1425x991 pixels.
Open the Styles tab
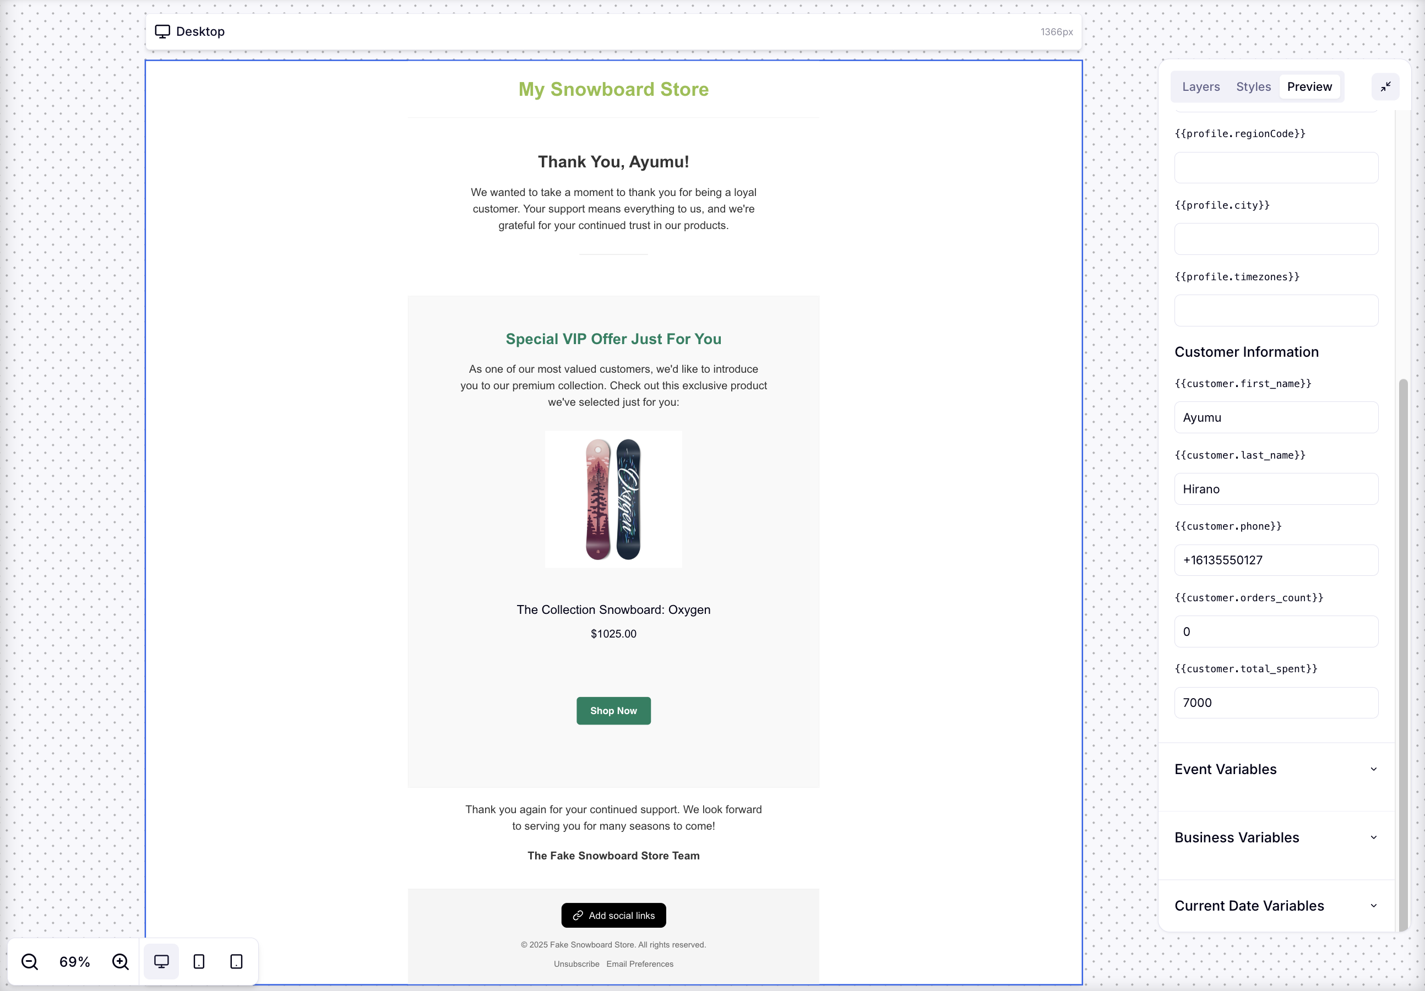click(1253, 86)
